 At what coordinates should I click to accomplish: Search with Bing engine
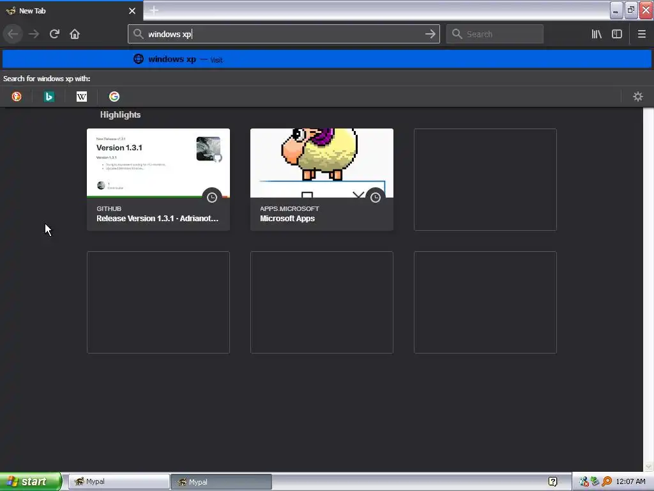49,97
